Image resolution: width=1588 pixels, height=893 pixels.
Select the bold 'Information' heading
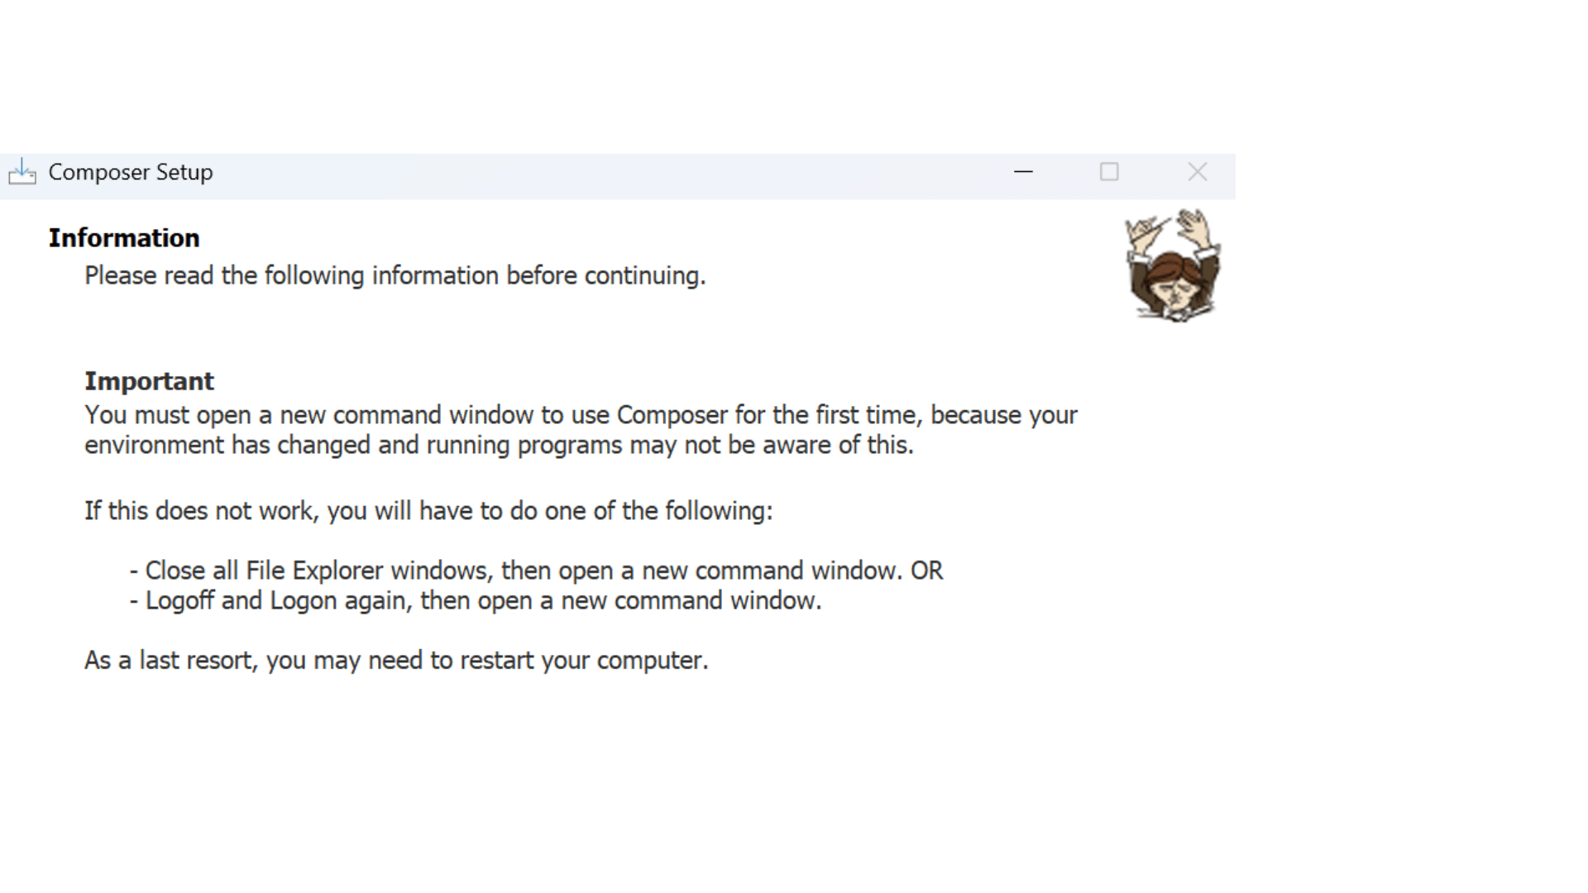pos(124,238)
